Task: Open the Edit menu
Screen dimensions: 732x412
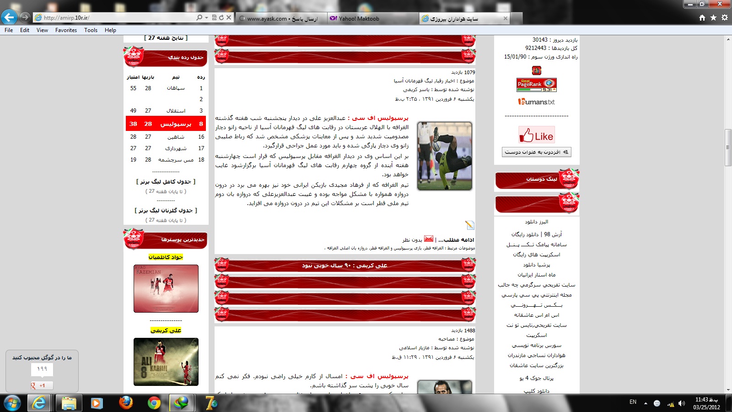Action: [x=24, y=30]
